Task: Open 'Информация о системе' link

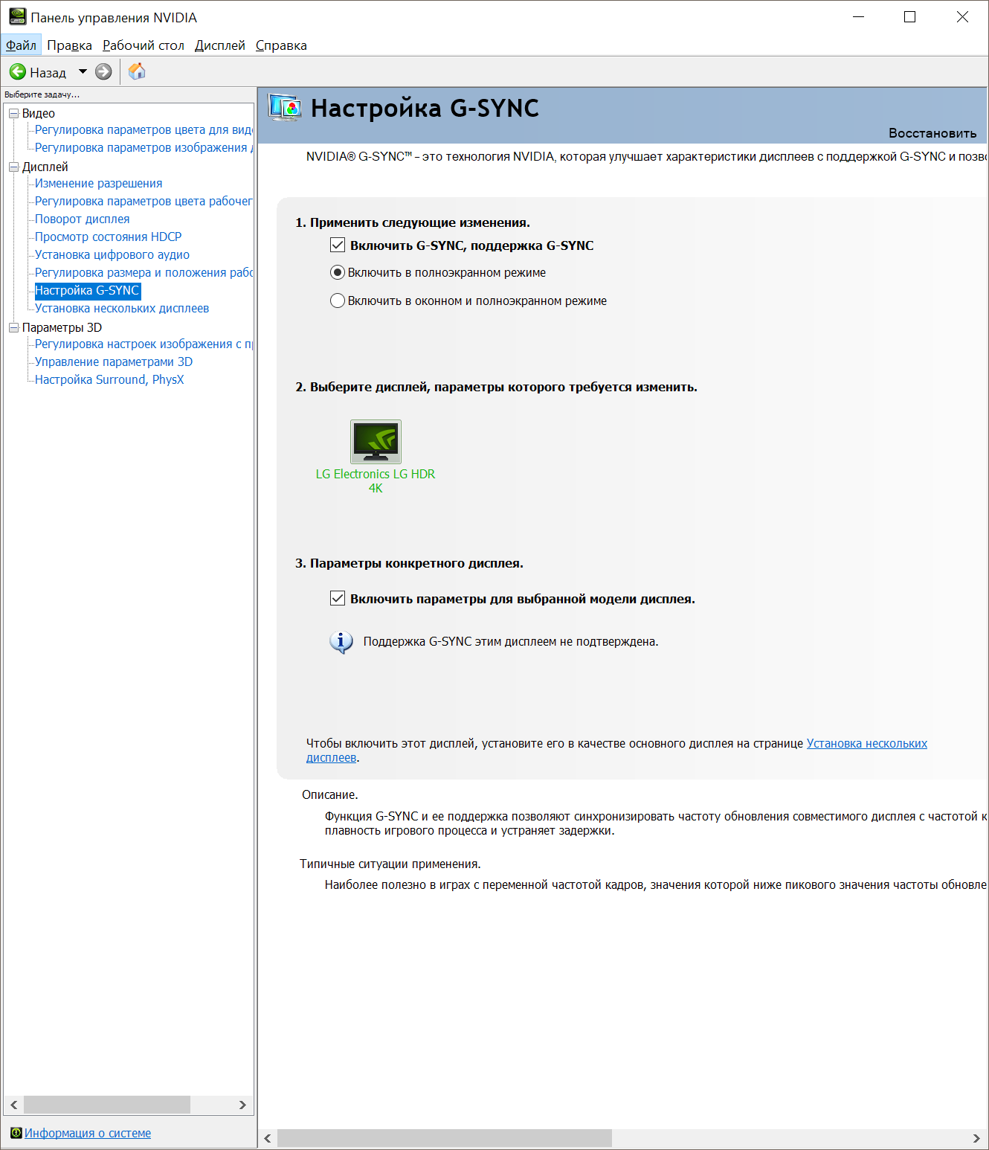Action: pyautogui.click(x=88, y=1133)
